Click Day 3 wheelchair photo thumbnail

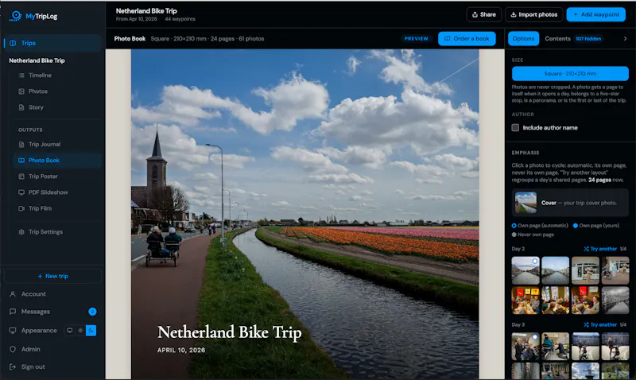[x=555, y=347]
